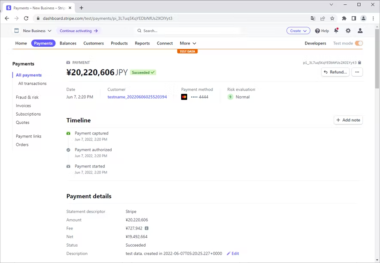380x263 pixels.
Task: Click the fee info icon
Action: [146, 228]
